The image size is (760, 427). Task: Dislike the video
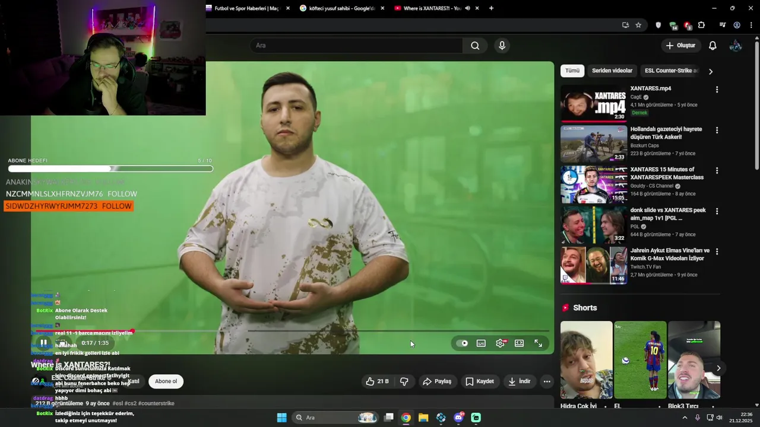pyautogui.click(x=404, y=381)
